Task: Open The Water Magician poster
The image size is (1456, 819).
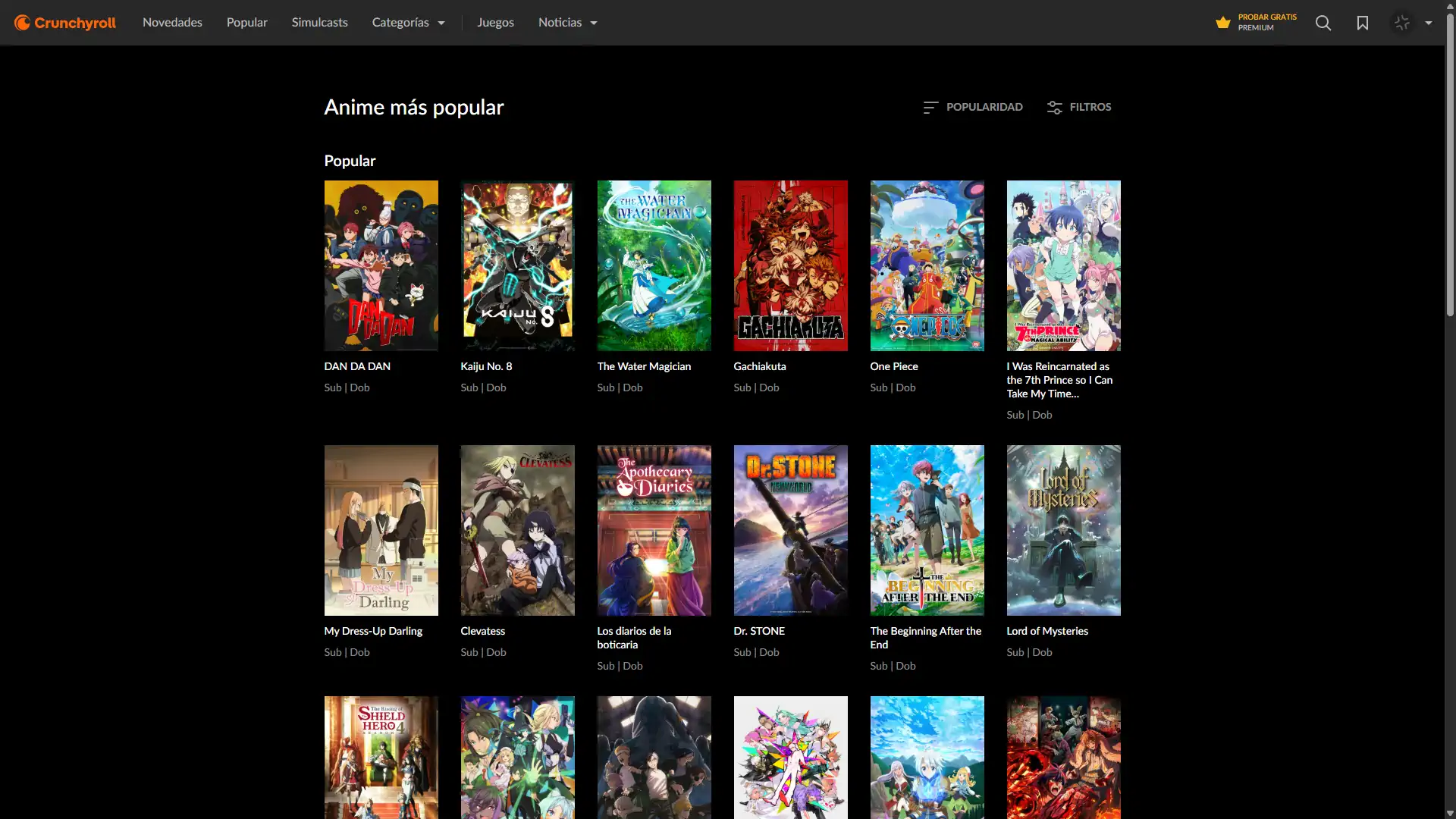Action: tap(654, 265)
